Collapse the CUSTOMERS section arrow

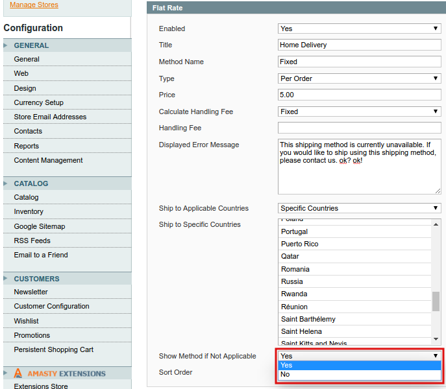pyautogui.click(x=6, y=279)
